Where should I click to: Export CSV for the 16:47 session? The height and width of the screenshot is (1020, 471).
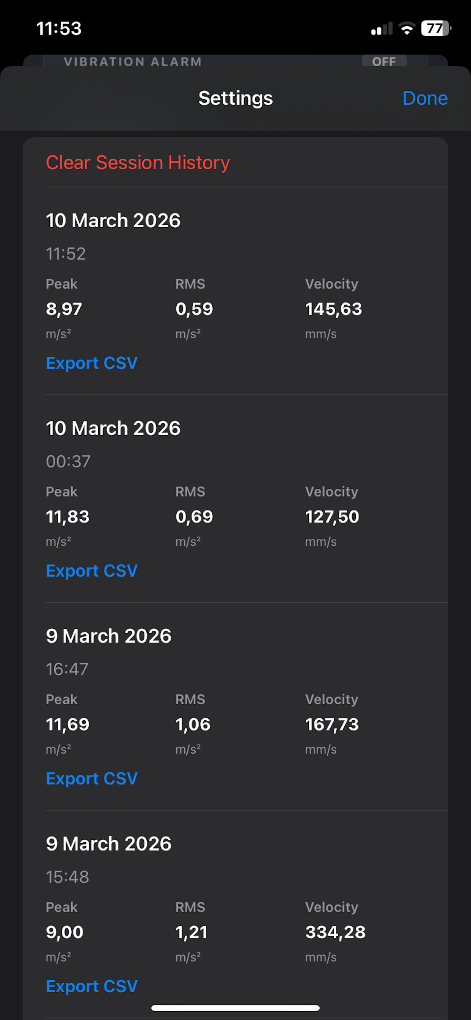[x=92, y=778]
